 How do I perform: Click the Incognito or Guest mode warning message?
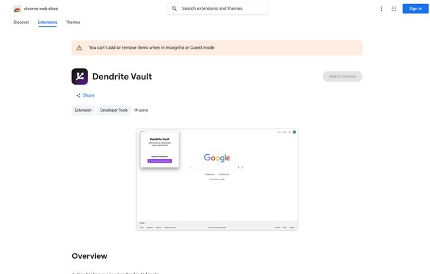pyautogui.click(x=151, y=48)
